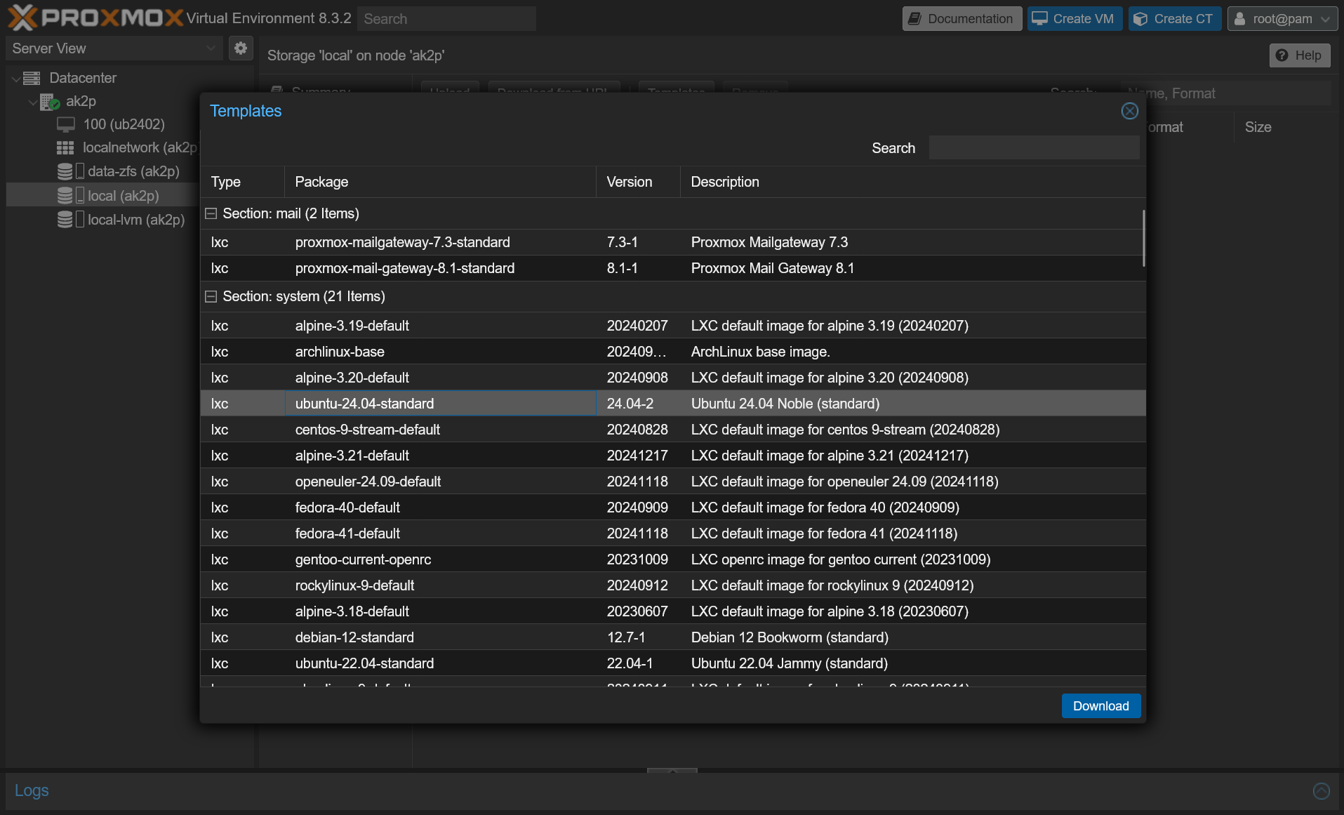The width and height of the screenshot is (1344, 815).
Task: Click the Name, Format search box
Action: coord(1225,93)
